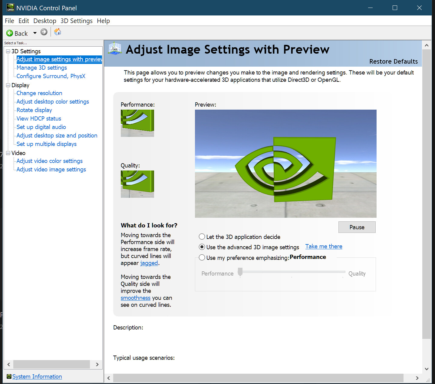
Task: Click the System Information icon
Action: [x=9, y=376]
